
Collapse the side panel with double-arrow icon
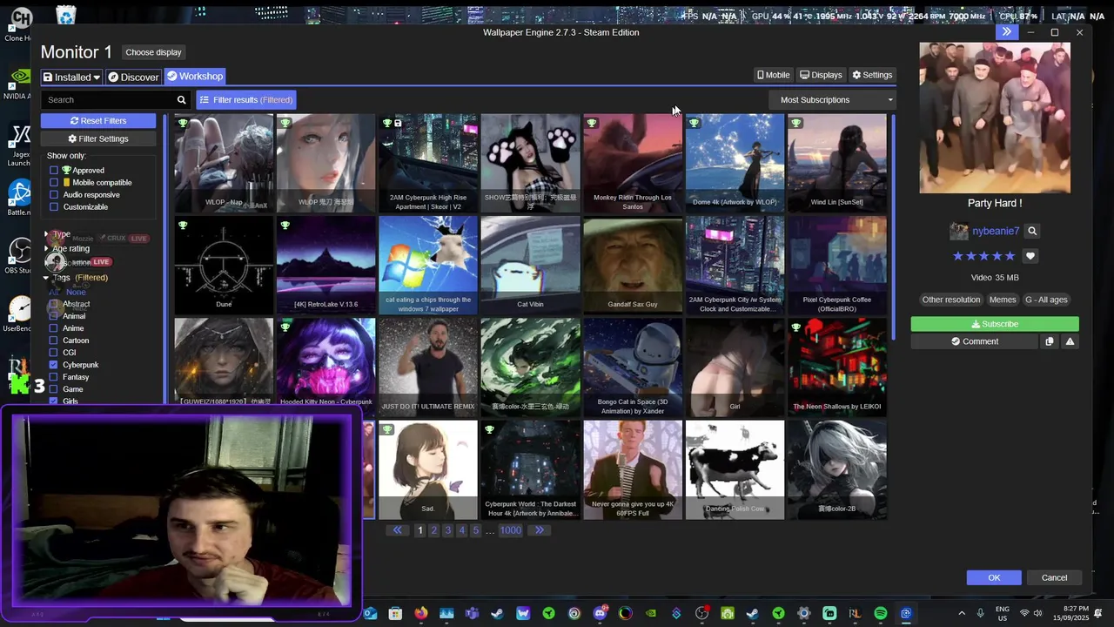(1006, 32)
